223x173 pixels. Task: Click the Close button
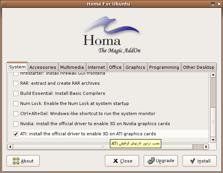click(x=122, y=161)
